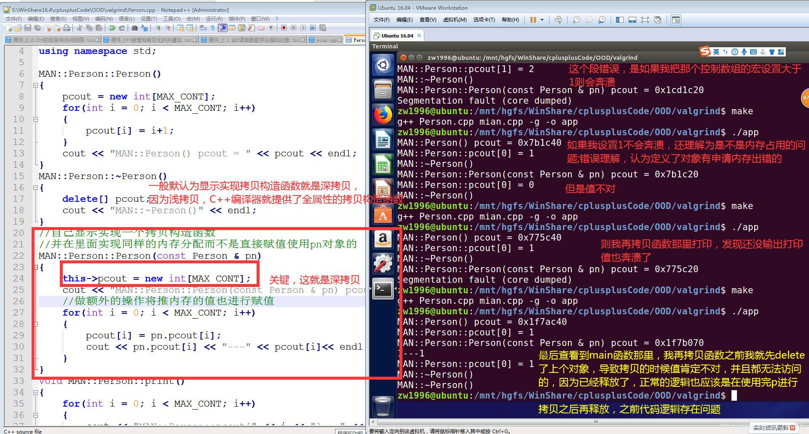
Task: Click VMware Unity mode icon
Action: (658, 20)
